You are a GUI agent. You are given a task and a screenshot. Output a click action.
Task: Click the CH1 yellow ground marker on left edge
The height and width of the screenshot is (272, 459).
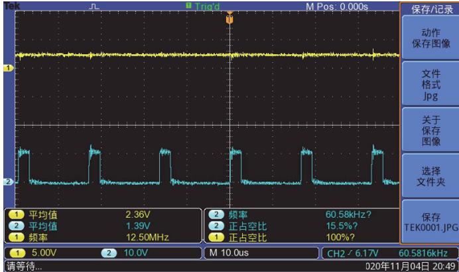click(x=9, y=68)
